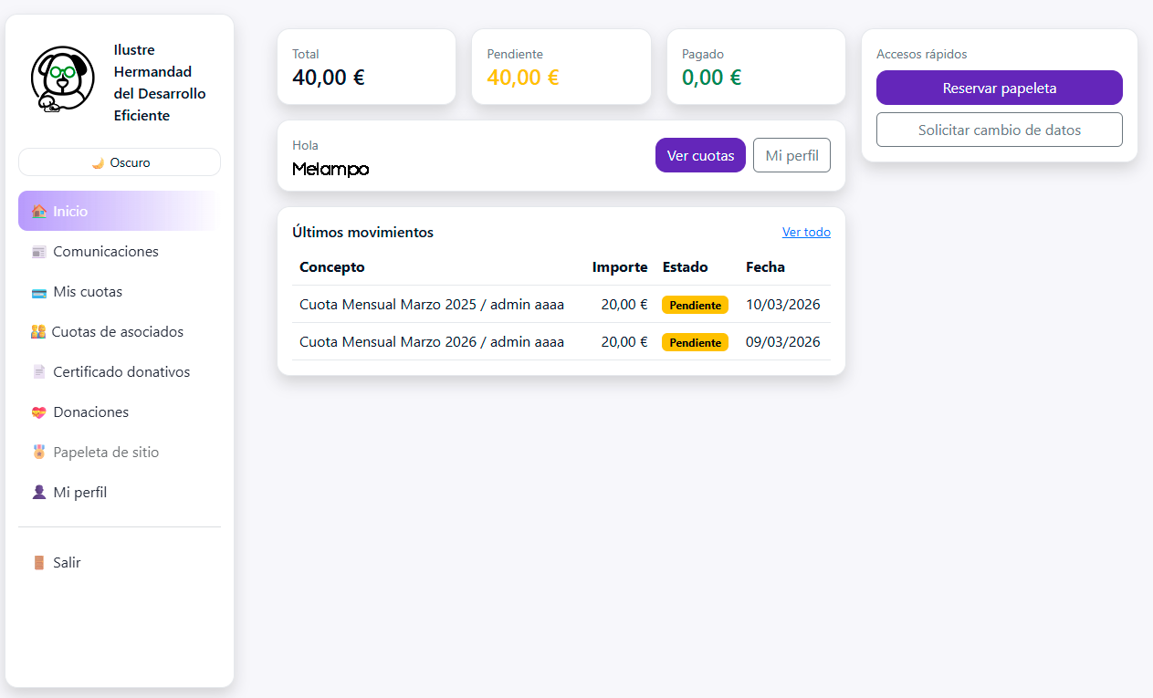Click the Pendiente badge for Marzo 2025

click(x=695, y=305)
